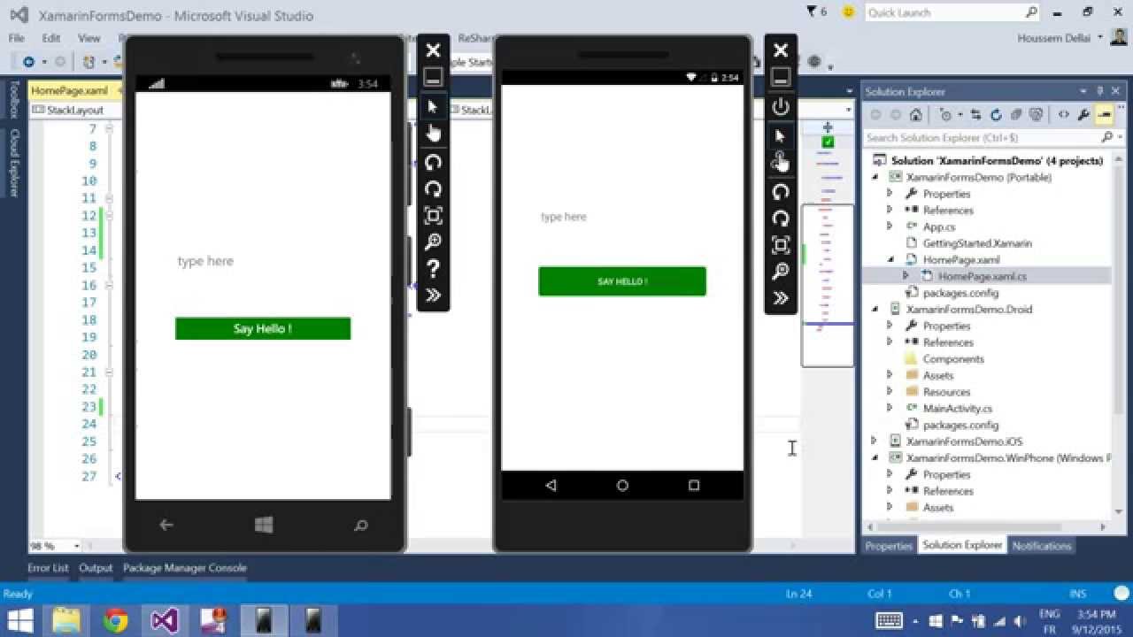This screenshot has height=637, width=1133.
Task: Fit Android emulator to screen
Action: (x=781, y=245)
